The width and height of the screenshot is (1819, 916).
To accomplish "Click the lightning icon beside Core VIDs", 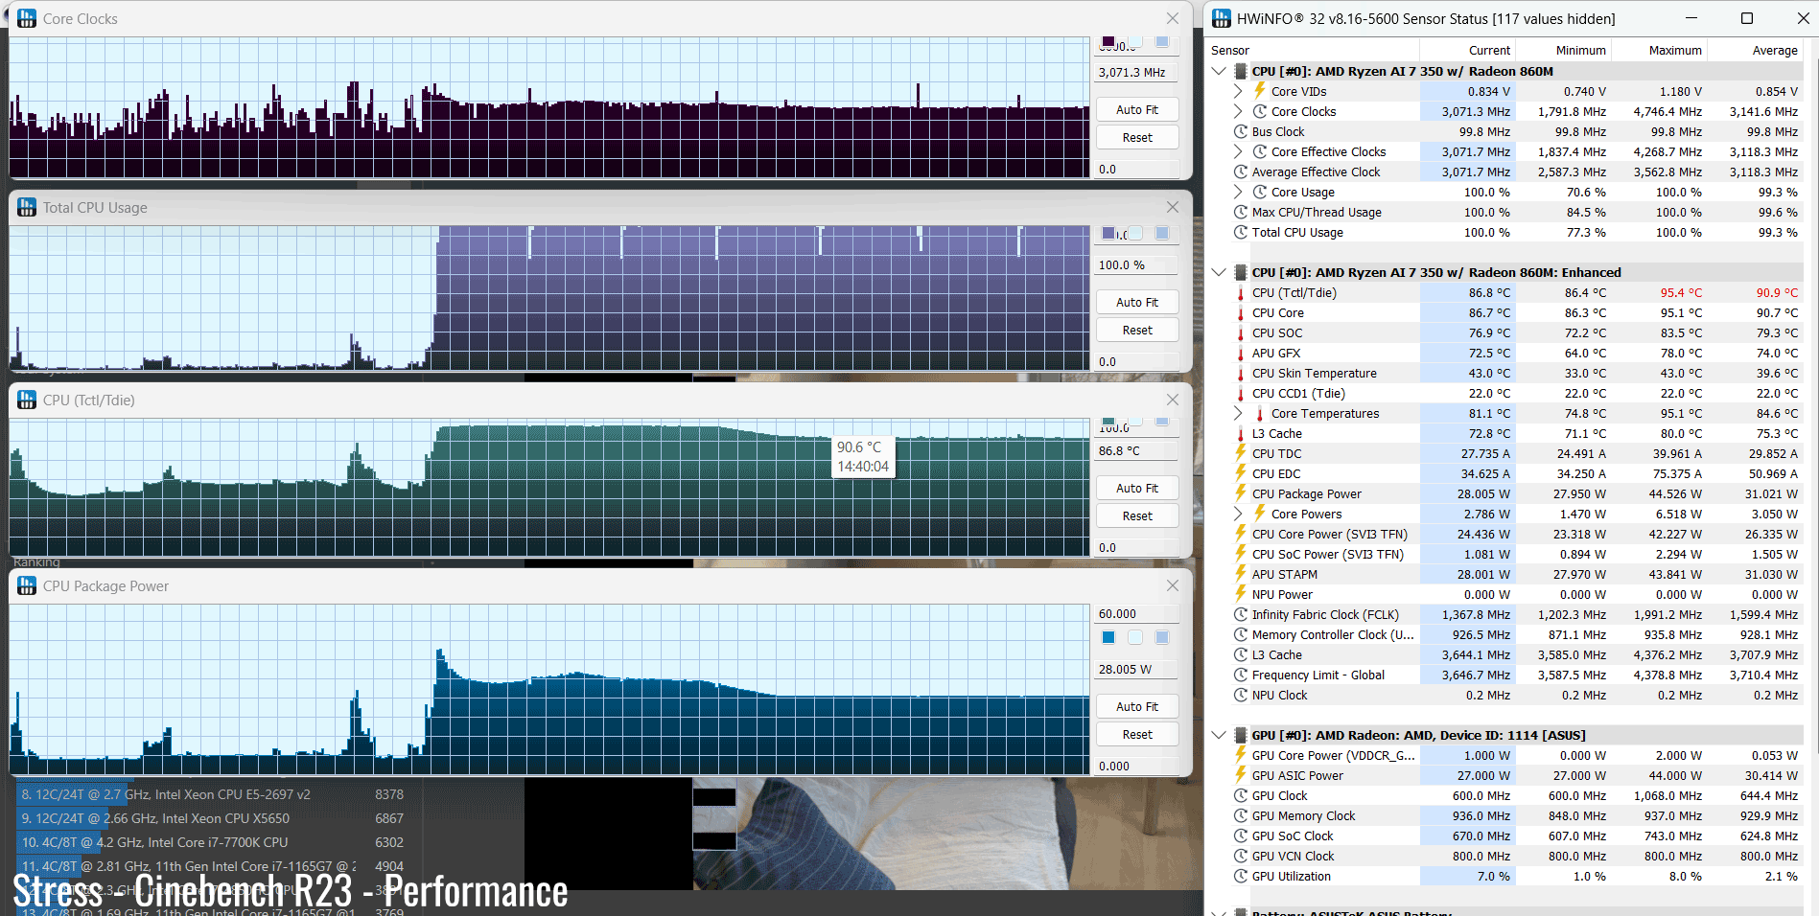I will pyautogui.click(x=1260, y=91).
